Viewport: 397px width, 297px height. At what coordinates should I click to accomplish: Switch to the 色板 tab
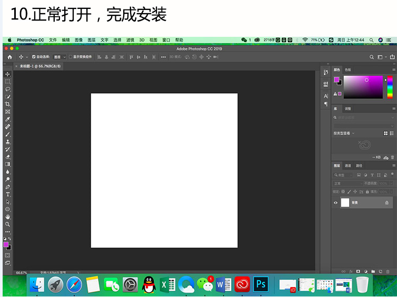pos(348,69)
